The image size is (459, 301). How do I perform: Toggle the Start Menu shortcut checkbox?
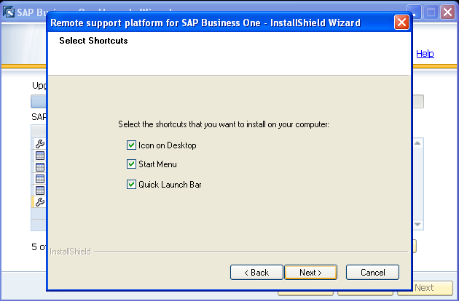(132, 164)
